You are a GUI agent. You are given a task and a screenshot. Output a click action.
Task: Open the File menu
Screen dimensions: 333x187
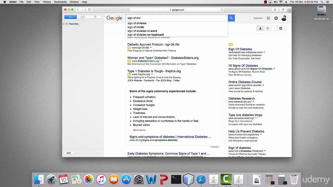pos(22,2)
